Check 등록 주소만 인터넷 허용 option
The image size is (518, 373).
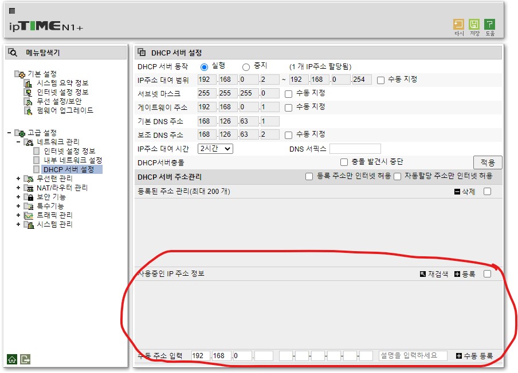[309, 177]
